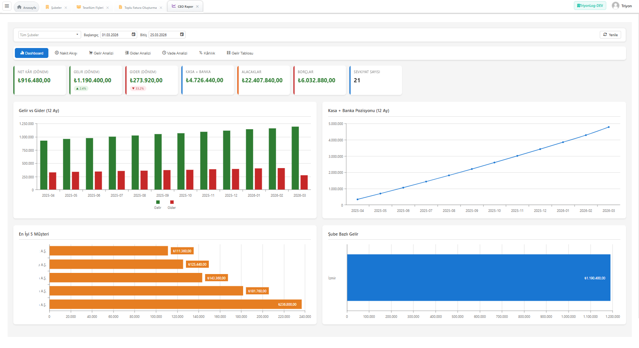Open the Bitiş date calendar icon

[x=182, y=35]
